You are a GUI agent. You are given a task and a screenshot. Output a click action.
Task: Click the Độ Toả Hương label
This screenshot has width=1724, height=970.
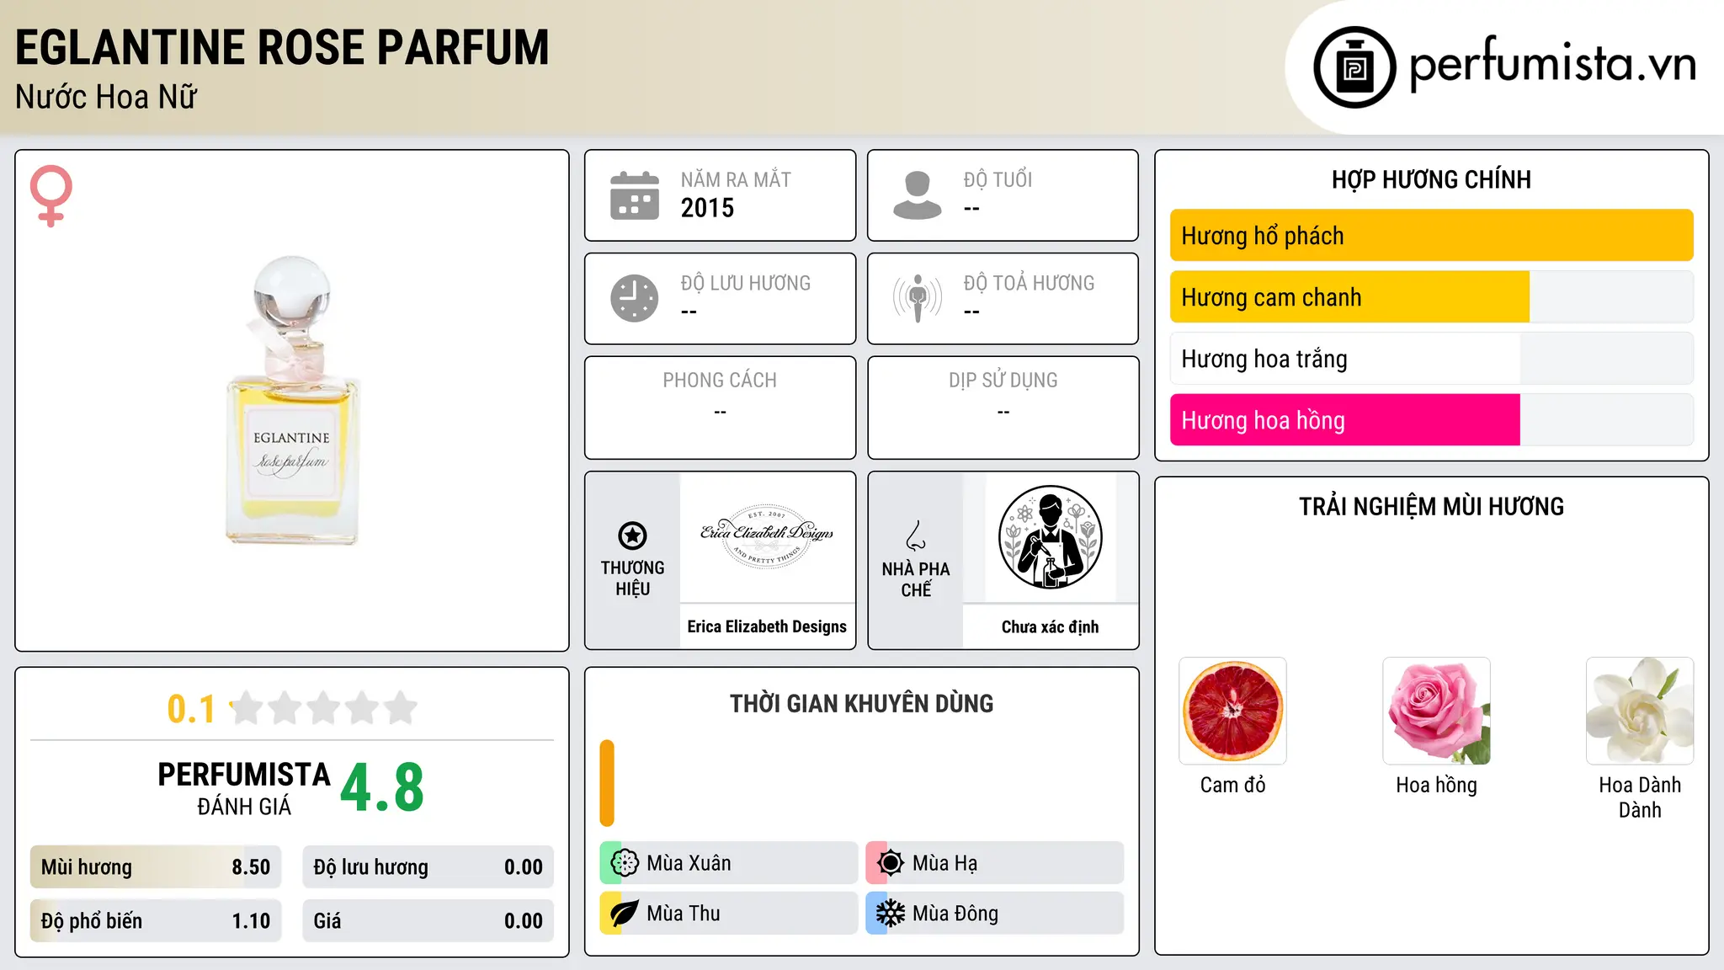[1029, 283]
